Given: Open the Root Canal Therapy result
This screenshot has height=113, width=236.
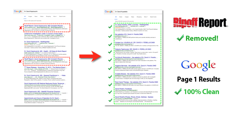Looking at the screenshot, I should pos(136,82).
